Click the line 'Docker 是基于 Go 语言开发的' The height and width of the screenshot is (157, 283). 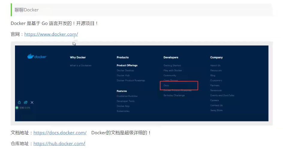click(41, 23)
